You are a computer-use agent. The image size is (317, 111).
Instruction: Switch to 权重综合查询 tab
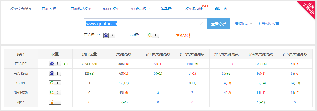click(x=20, y=9)
